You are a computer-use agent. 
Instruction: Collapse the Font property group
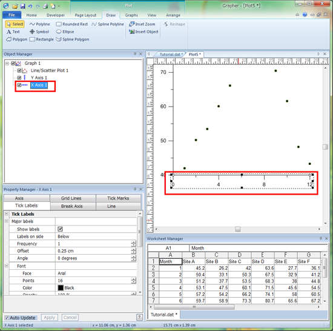tap(7, 266)
